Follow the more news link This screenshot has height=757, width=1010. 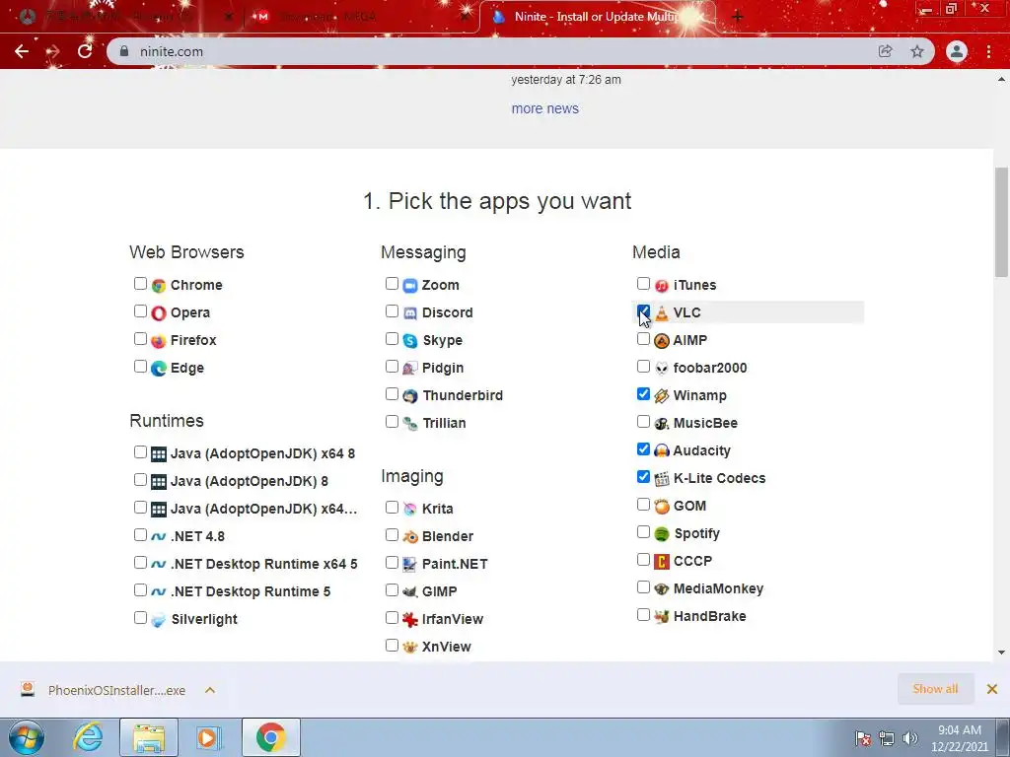[x=544, y=108]
